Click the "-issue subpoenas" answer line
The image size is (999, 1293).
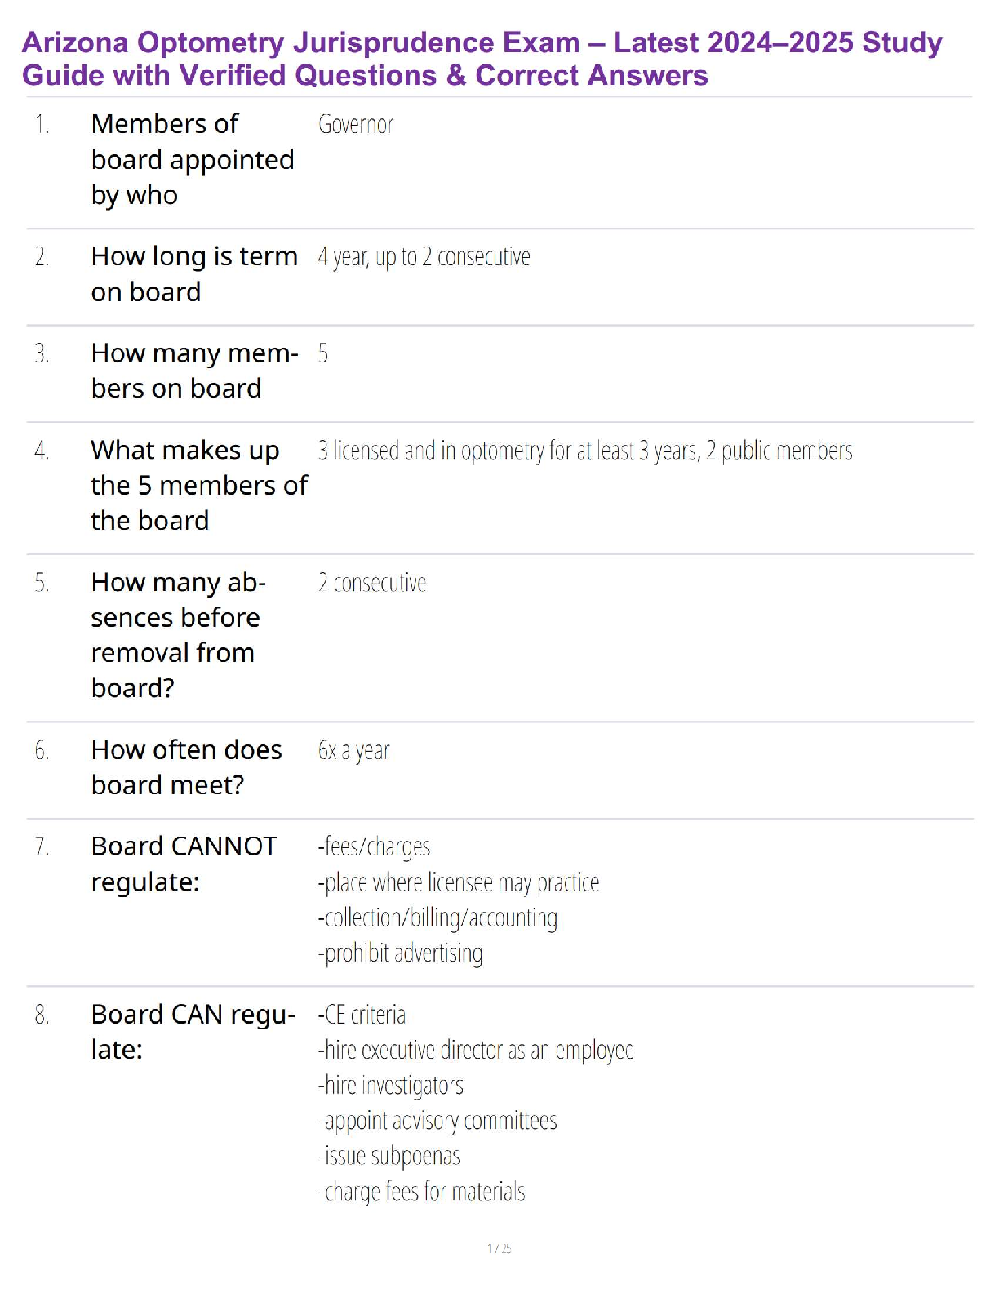pos(388,1156)
